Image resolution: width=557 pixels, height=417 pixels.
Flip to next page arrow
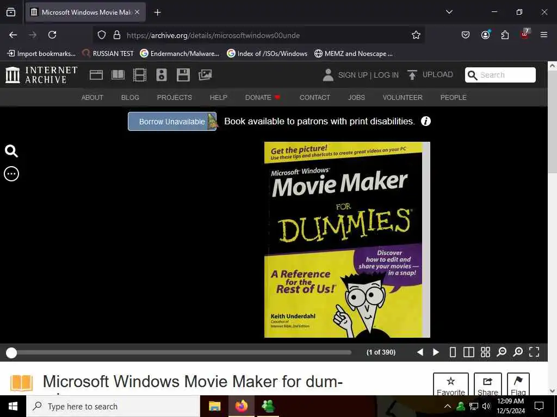[436, 352]
